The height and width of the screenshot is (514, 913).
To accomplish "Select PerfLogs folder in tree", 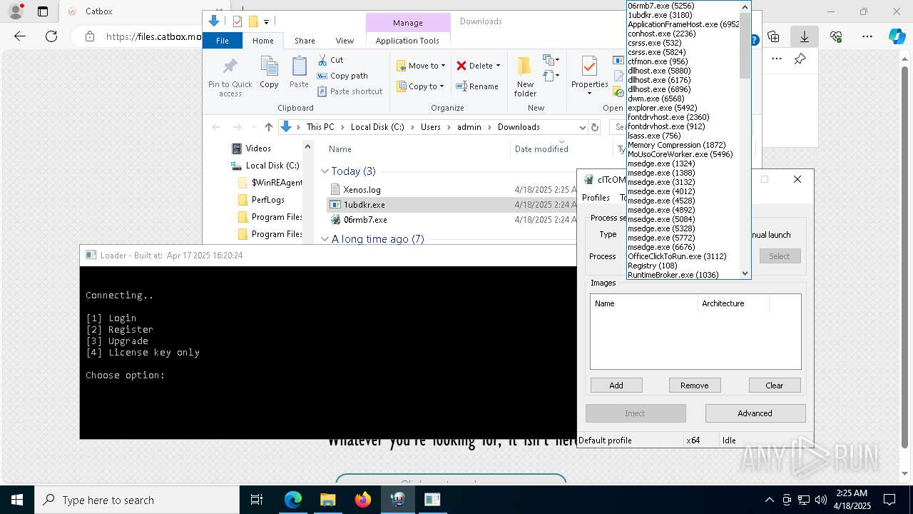I will [267, 200].
